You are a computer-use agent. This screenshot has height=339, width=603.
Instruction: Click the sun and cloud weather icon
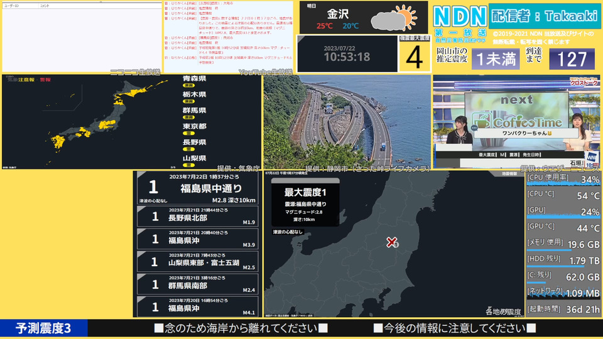394,18
